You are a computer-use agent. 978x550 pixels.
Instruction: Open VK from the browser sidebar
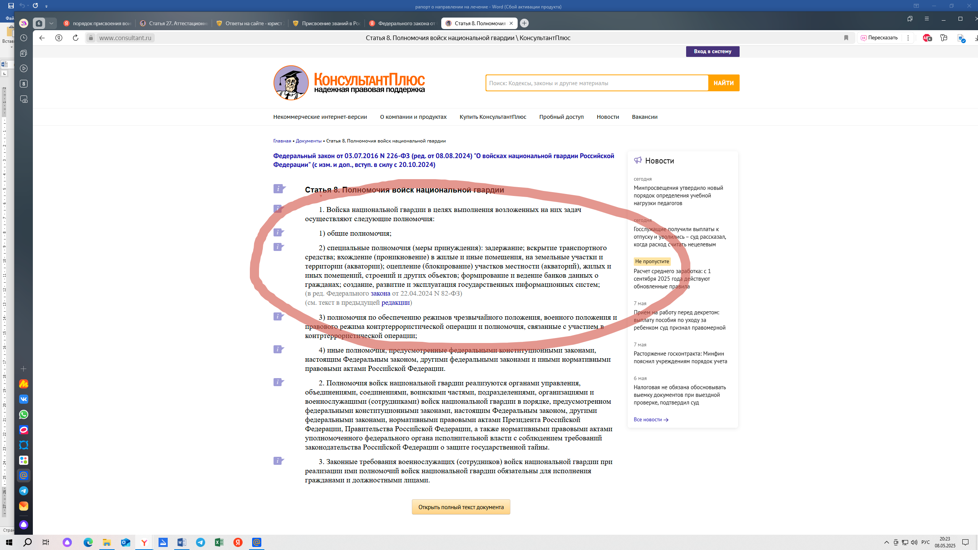coord(24,399)
